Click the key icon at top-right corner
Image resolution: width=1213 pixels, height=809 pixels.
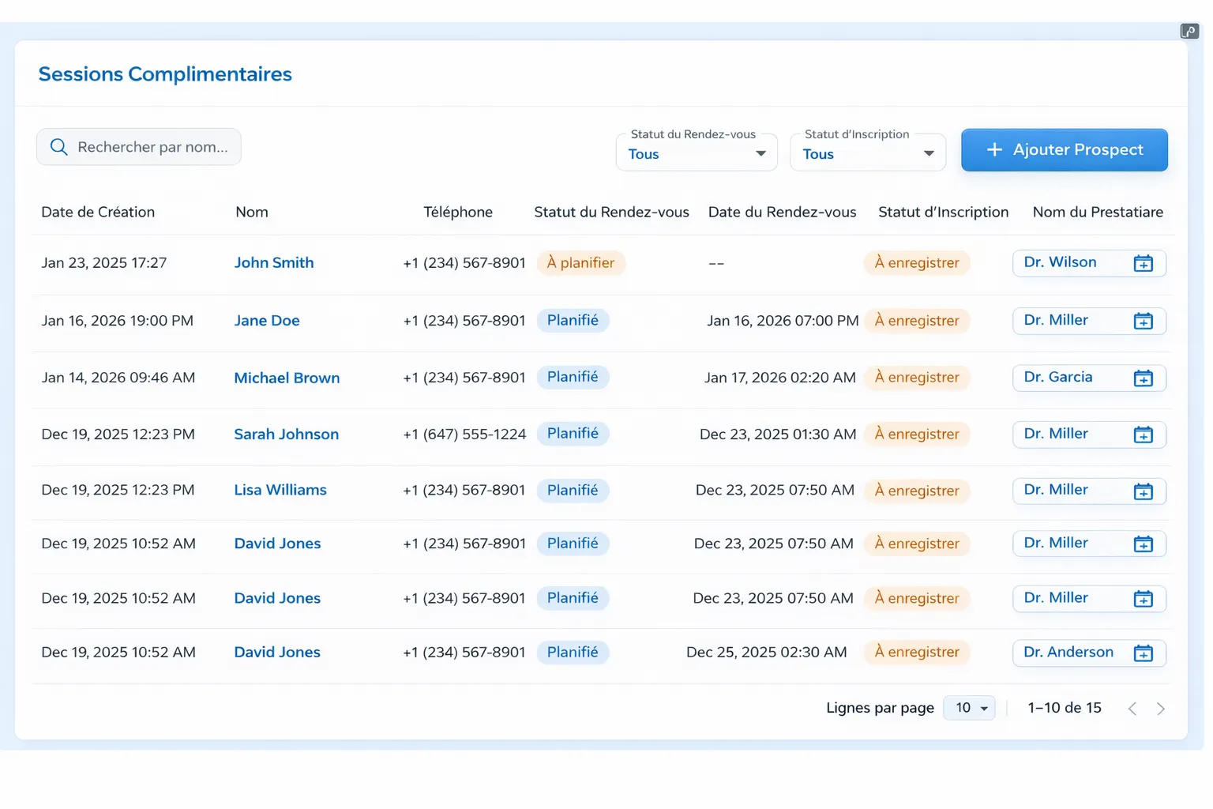(x=1189, y=31)
